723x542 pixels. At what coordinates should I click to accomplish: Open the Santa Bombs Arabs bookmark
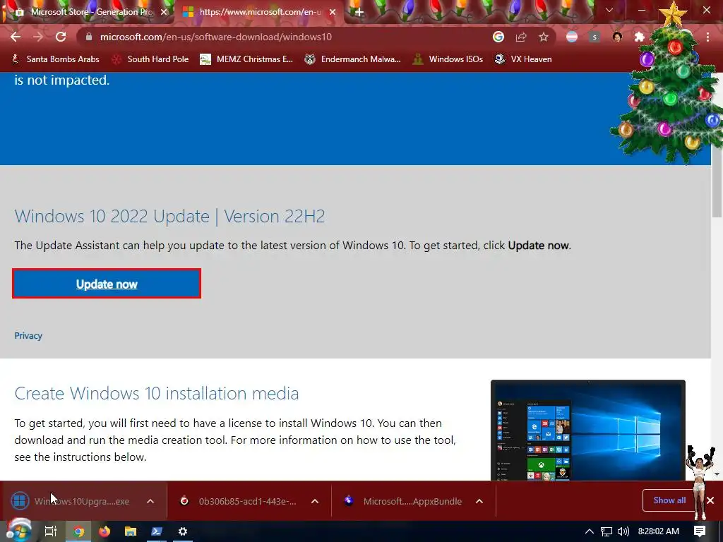(x=55, y=59)
